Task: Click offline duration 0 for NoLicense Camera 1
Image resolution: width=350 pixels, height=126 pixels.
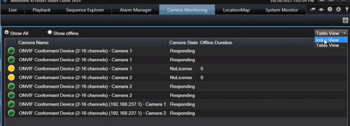Action: pos(202,69)
